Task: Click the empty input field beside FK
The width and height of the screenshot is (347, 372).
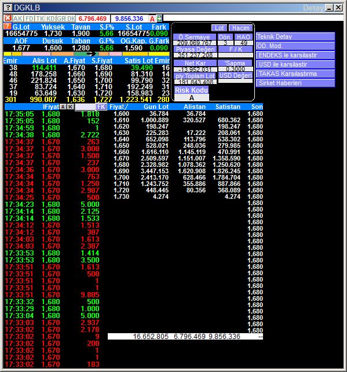Action: pos(85,107)
